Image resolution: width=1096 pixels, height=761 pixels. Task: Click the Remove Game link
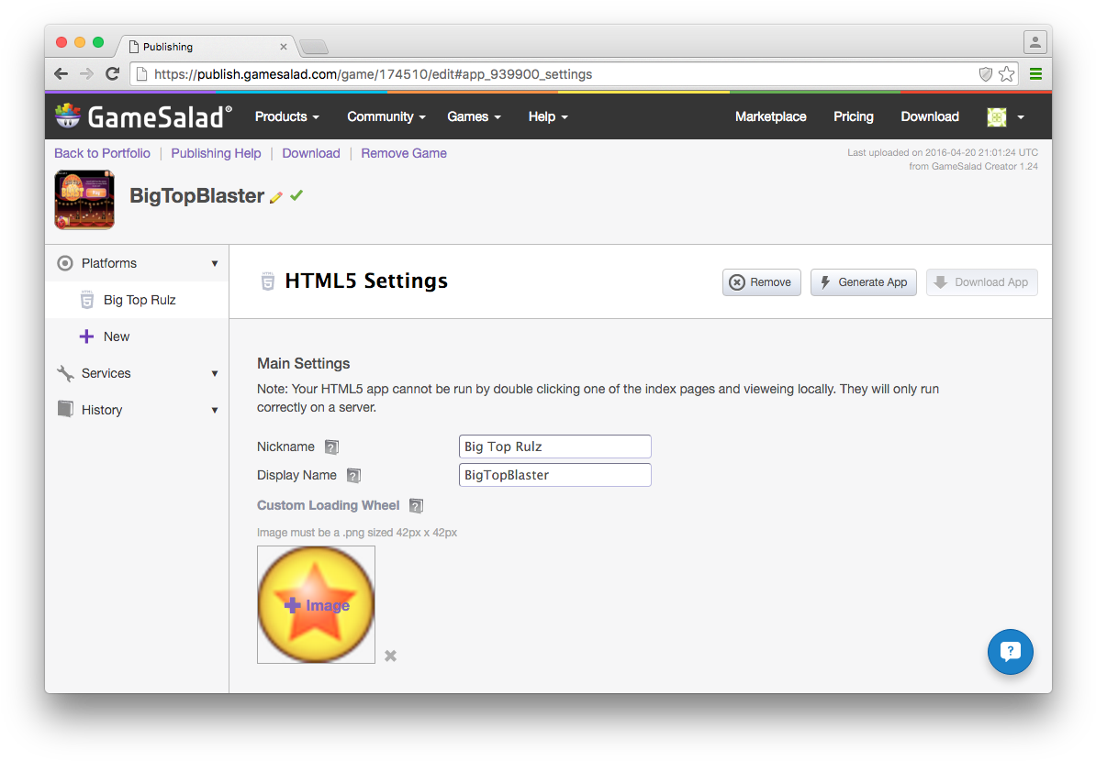[403, 153]
